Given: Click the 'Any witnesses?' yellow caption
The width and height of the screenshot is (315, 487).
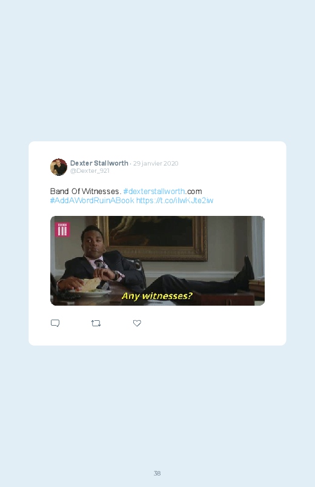Looking at the screenshot, I should [157, 296].
